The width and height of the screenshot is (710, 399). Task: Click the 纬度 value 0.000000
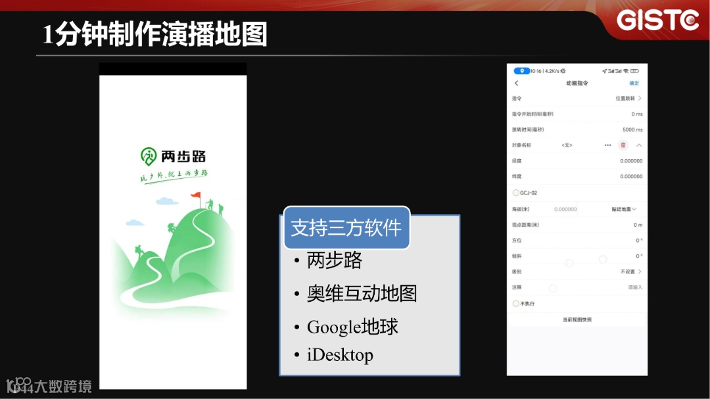pos(631,177)
